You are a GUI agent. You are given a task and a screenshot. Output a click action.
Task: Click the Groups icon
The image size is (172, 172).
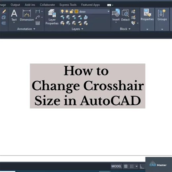162,15
